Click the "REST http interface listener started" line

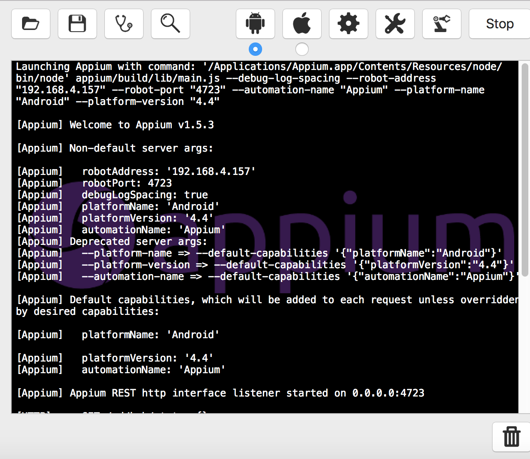click(x=220, y=393)
